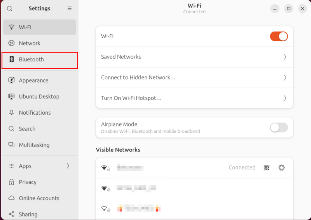Viewport: 311px width, 220px height.
Task: Click the Notifications bell icon
Action: pyautogui.click(x=12, y=113)
